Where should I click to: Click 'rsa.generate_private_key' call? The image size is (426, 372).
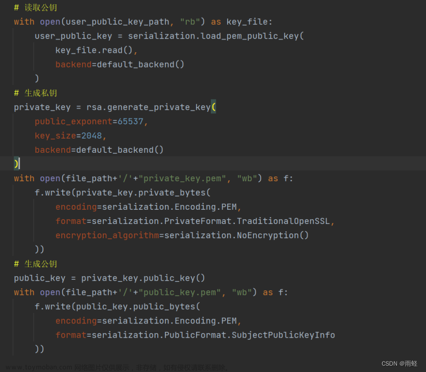pyautogui.click(x=148, y=107)
